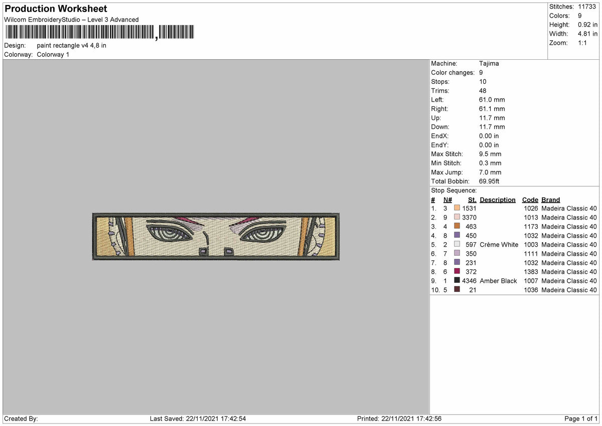Select the purple 1032 thread chip
Screen dimensions: 602x426
point(457,236)
